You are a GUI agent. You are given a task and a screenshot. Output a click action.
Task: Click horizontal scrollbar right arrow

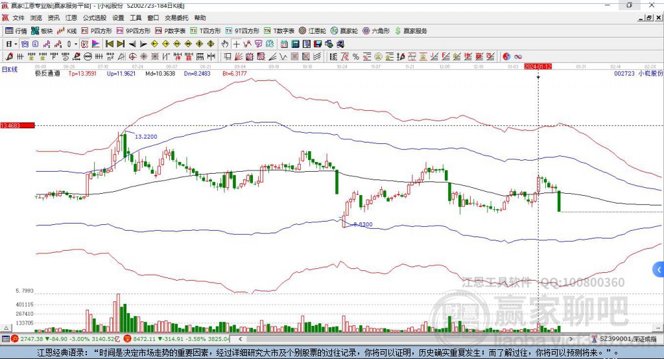(571, 339)
